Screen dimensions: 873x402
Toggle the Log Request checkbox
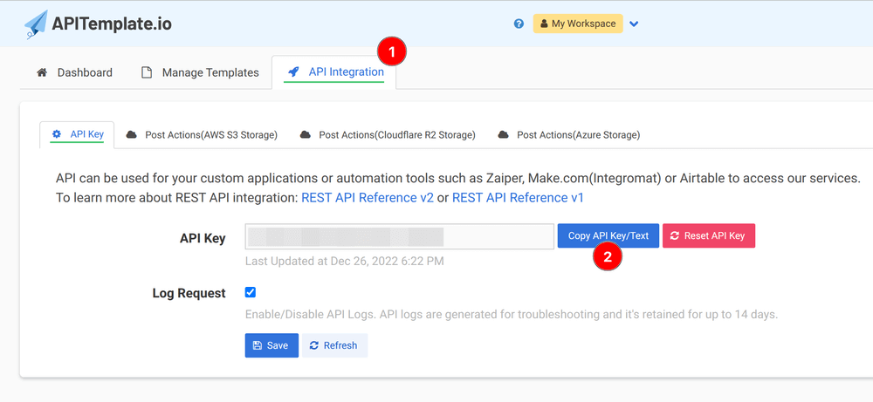coord(251,292)
